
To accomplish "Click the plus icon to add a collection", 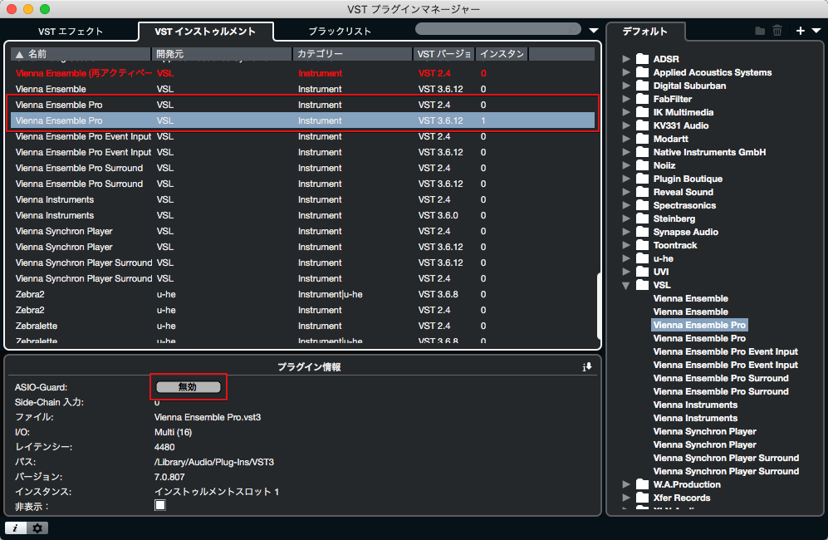I will pyautogui.click(x=801, y=31).
